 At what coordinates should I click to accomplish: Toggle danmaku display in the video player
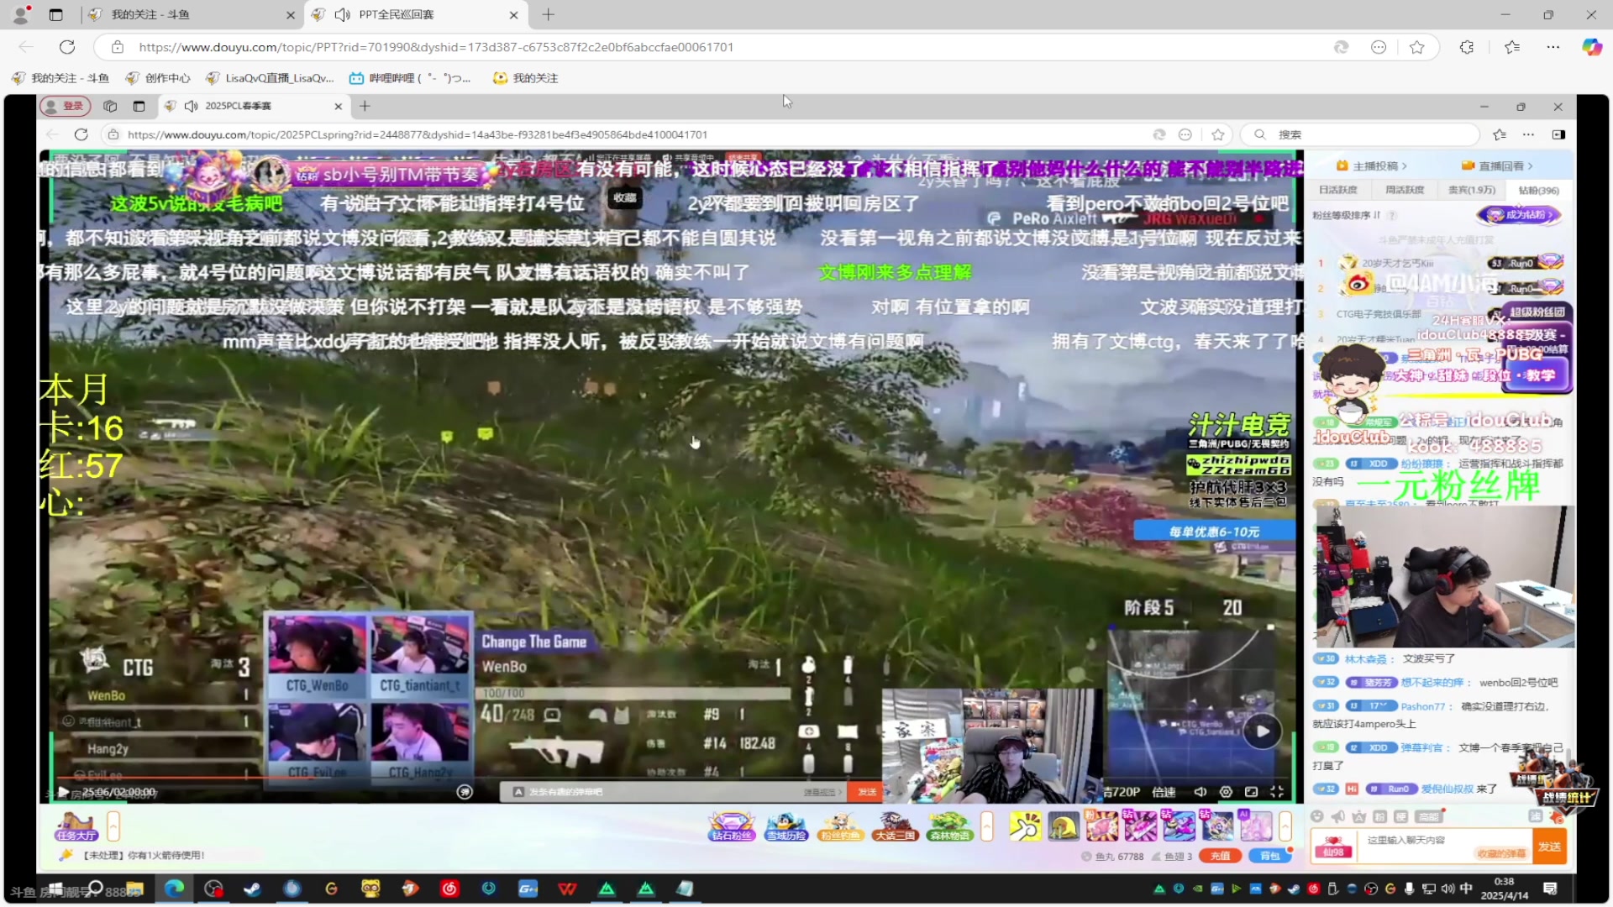465,792
